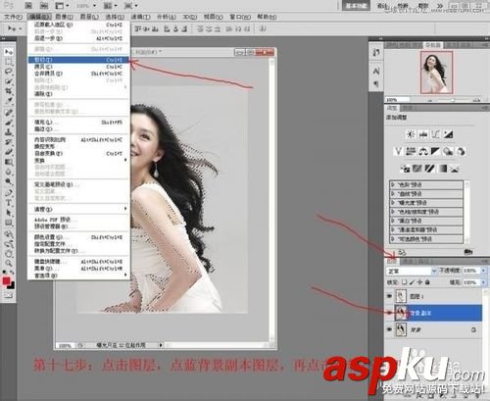
Task: Add a Levels adjustment
Action: (x=423, y=134)
